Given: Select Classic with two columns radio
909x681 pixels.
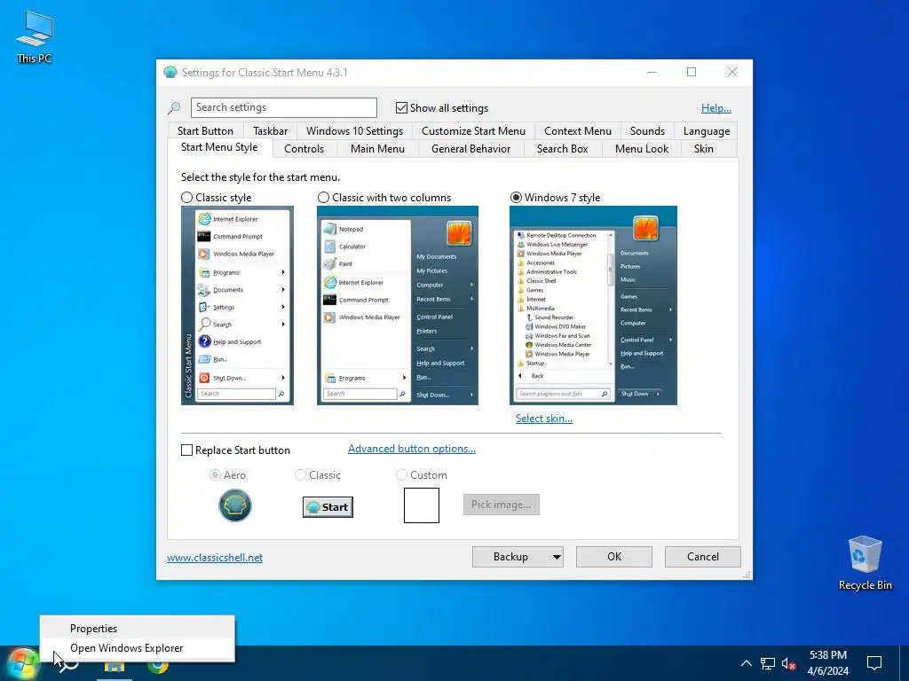Looking at the screenshot, I should 323,198.
